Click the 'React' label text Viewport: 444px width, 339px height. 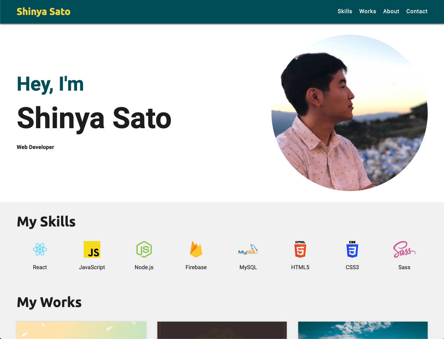click(40, 267)
